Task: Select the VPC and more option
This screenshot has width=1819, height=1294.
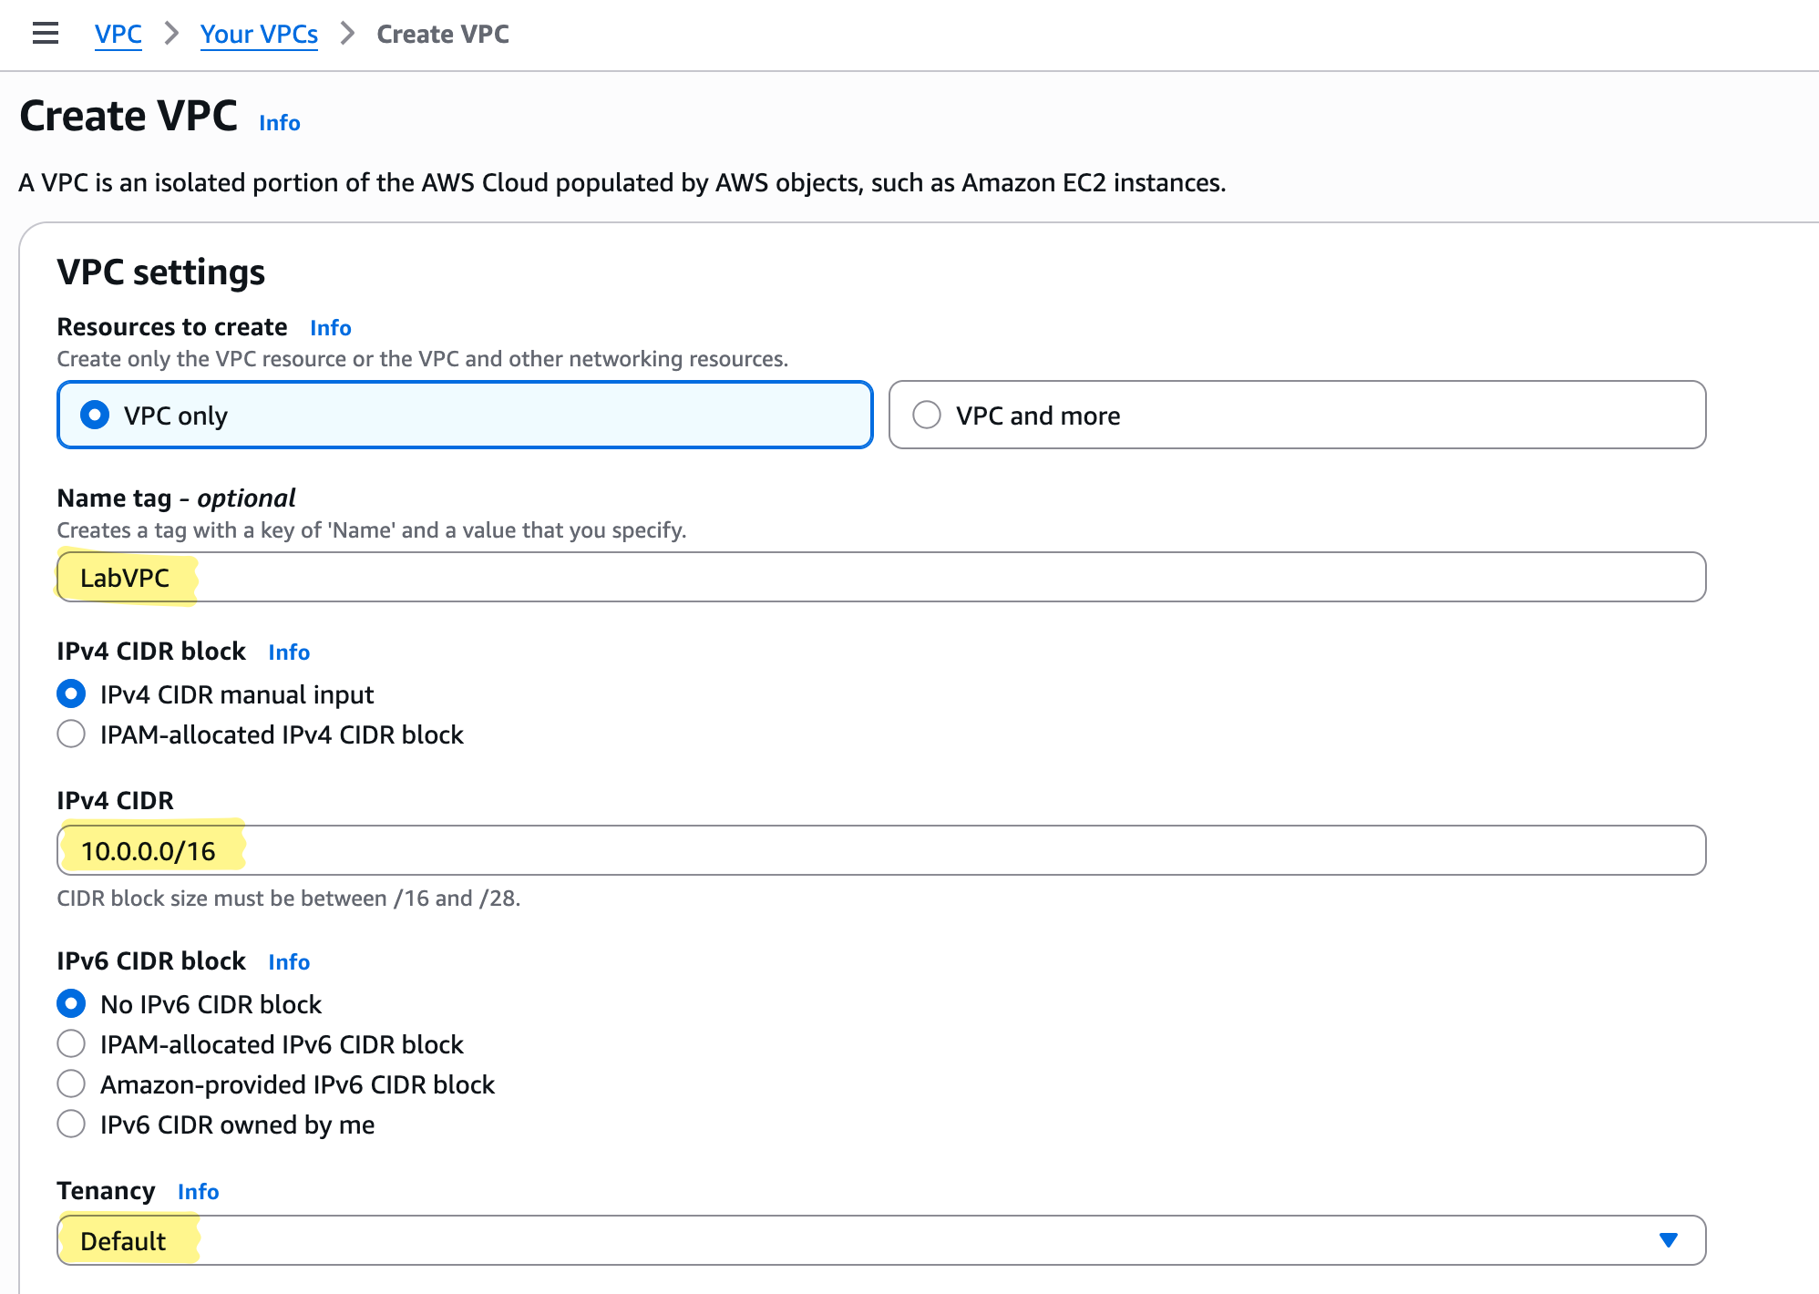Action: coord(927,416)
